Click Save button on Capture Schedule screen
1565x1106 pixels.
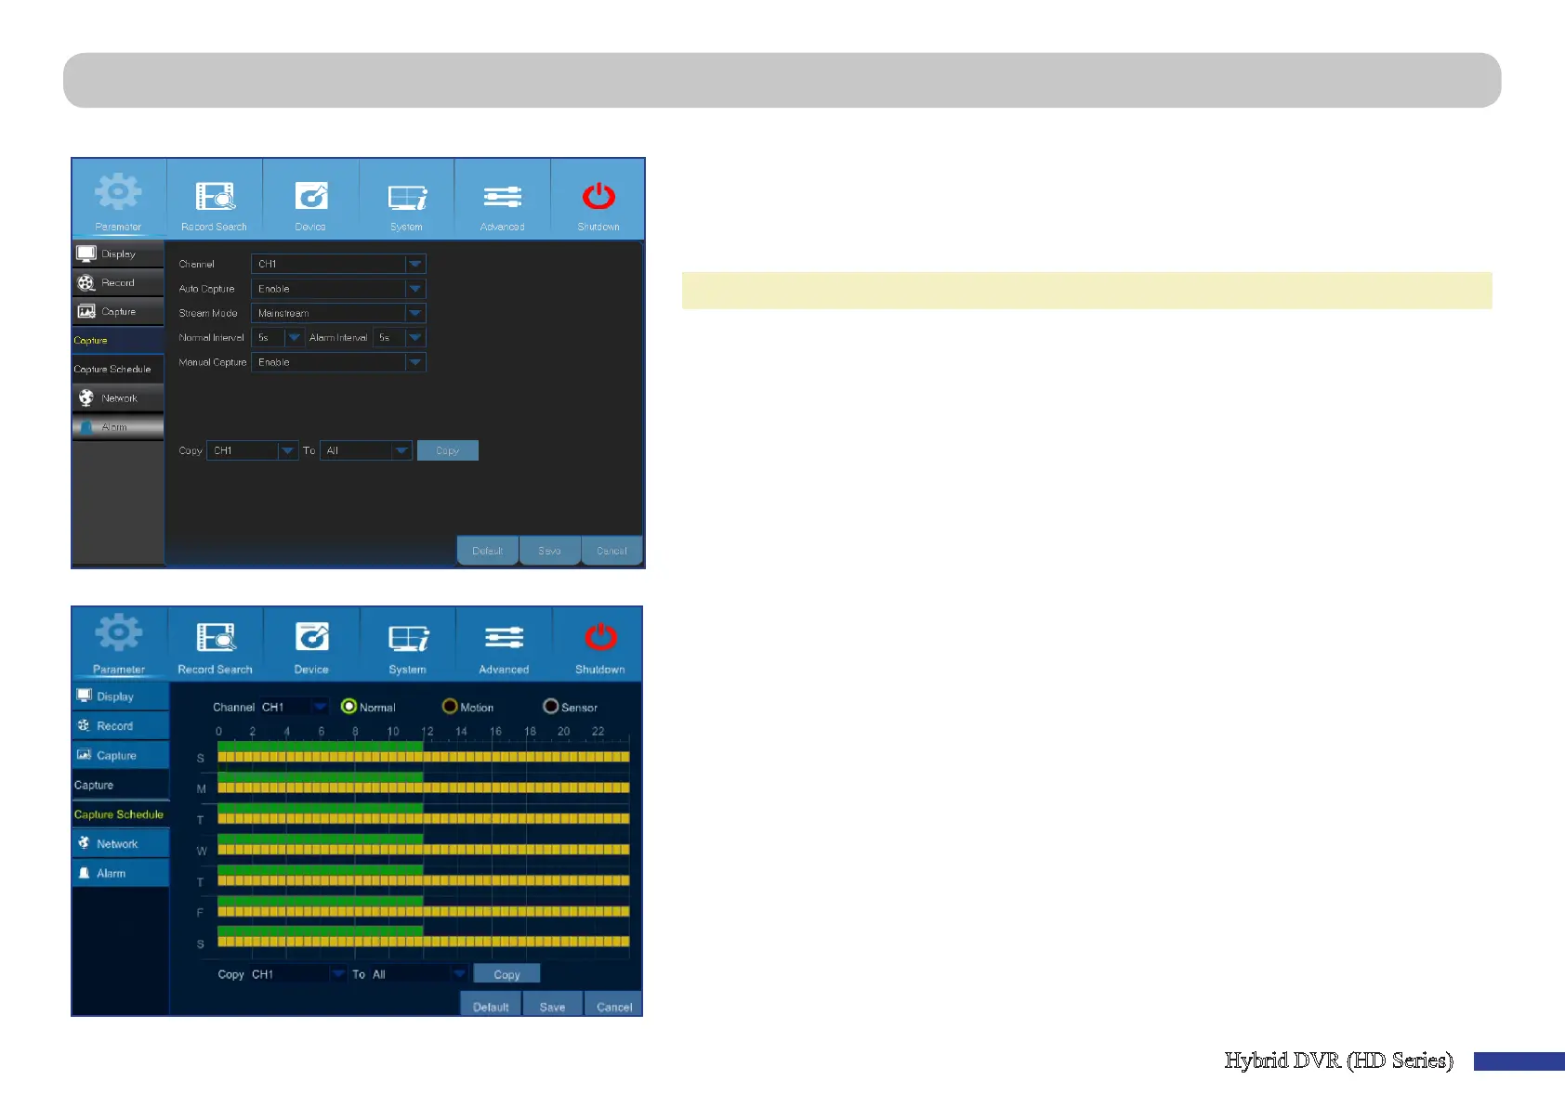click(x=553, y=1006)
